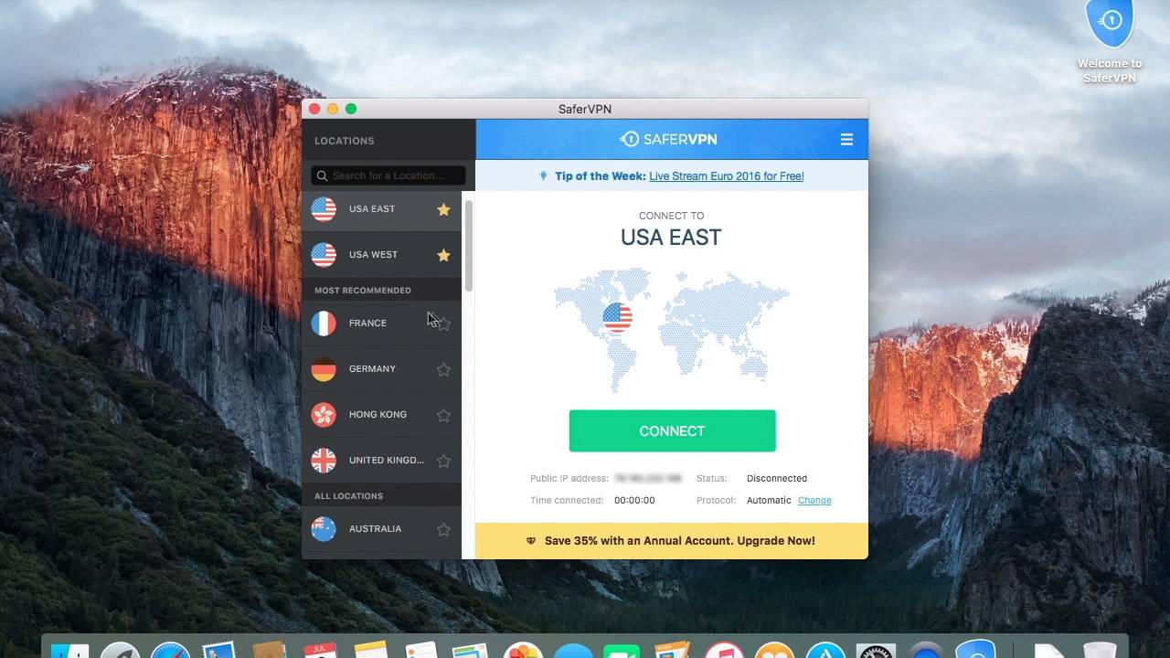The image size is (1170, 658).
Task: Click the ALL LOCATIONS section header
Action: point(348,496)
